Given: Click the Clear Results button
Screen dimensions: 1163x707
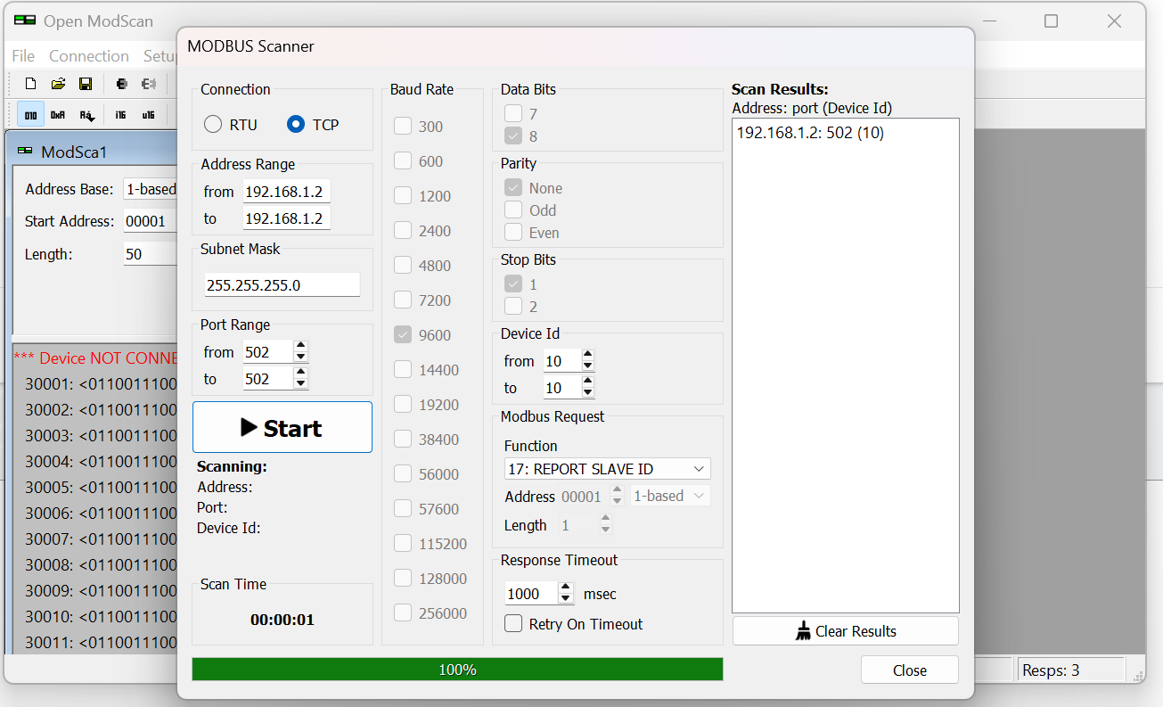Looking at the screenshot, I should point(845,631).
